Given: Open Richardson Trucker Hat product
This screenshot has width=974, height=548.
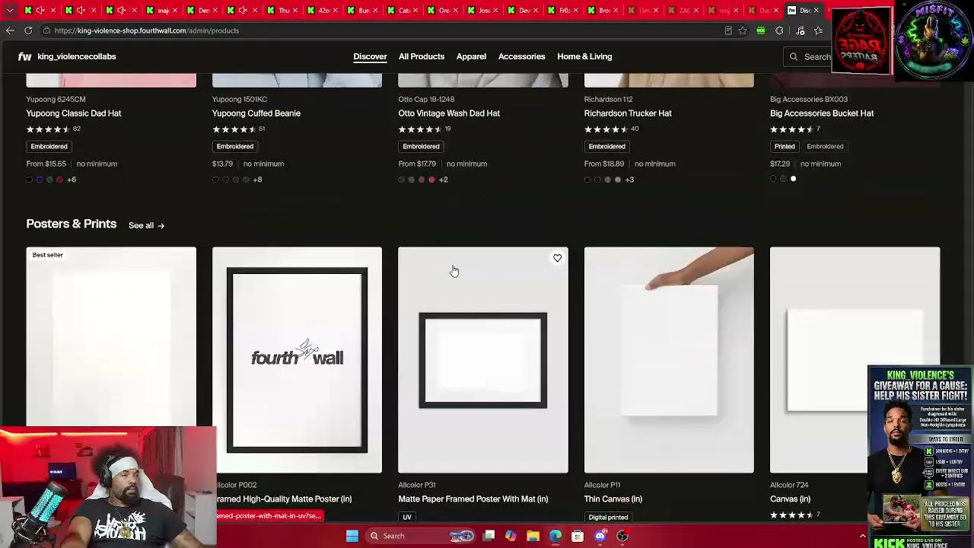Looking at the screenshot, I should pyautogui.click(x=628, y=113).
